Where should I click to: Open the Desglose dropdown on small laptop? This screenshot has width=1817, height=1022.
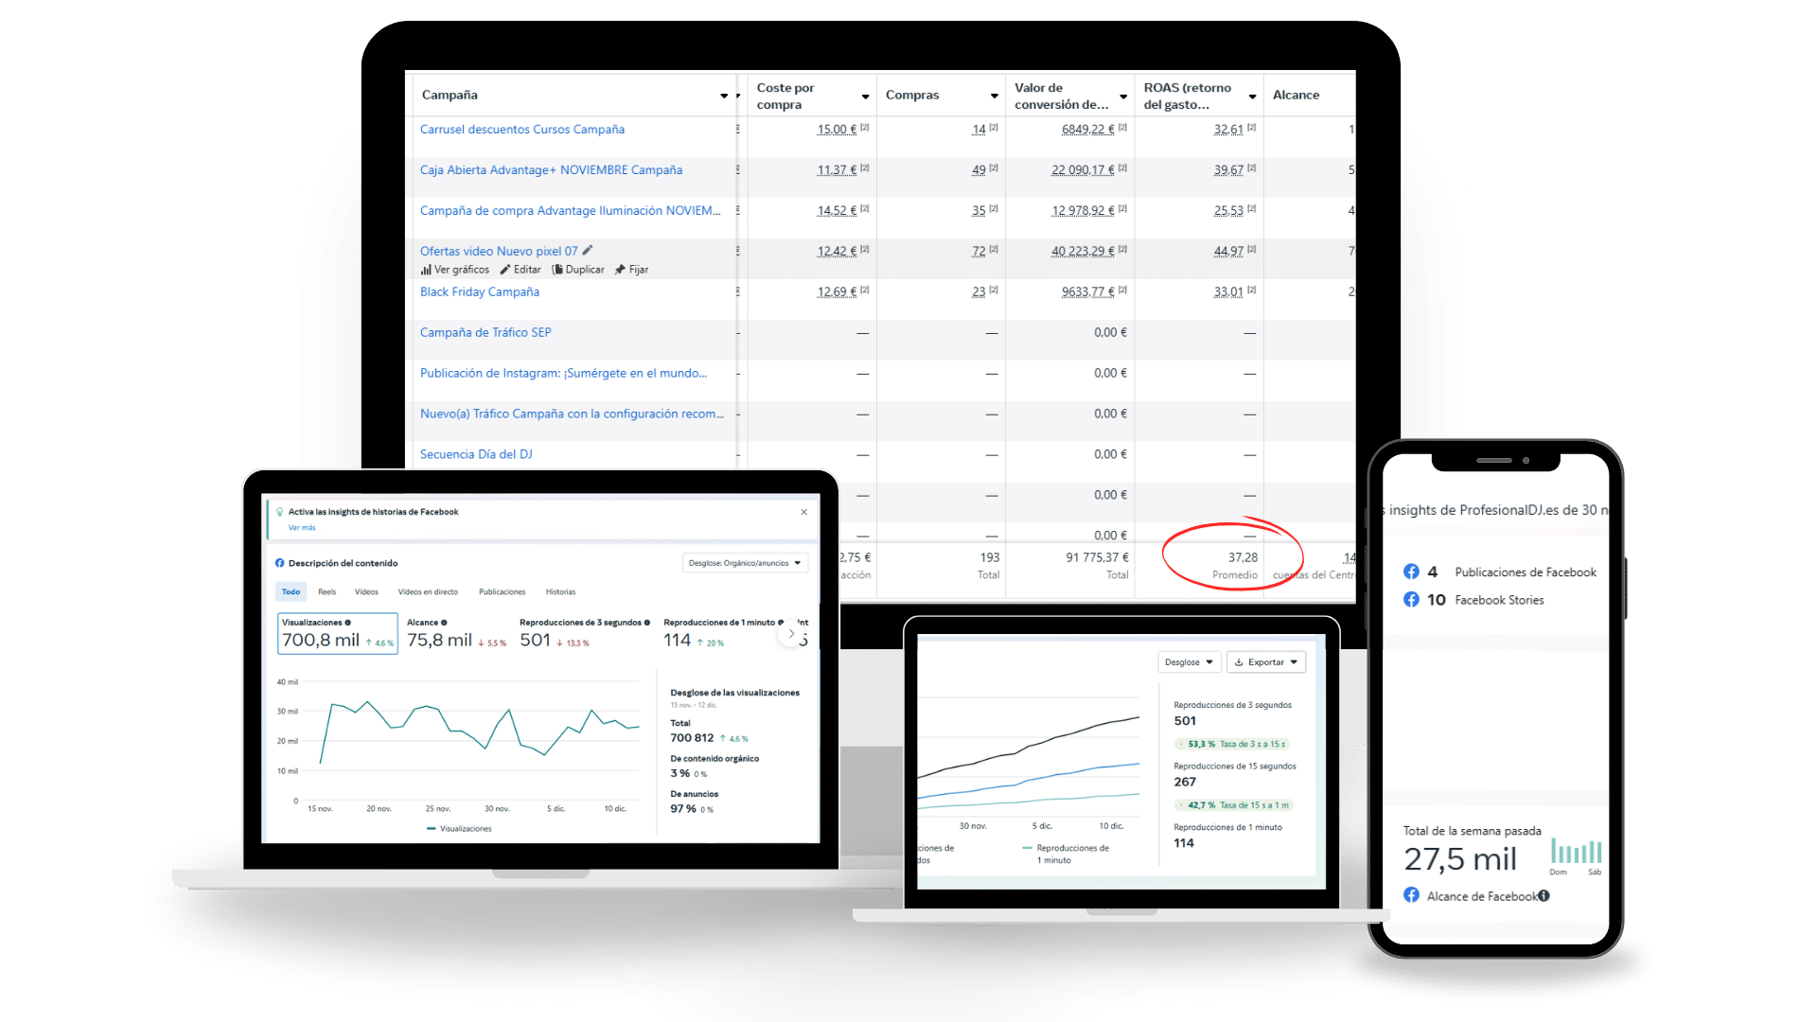coord(1190,662)
